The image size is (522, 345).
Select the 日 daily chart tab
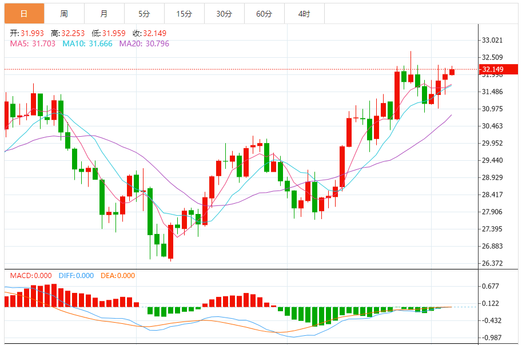[x=25, y=14]
